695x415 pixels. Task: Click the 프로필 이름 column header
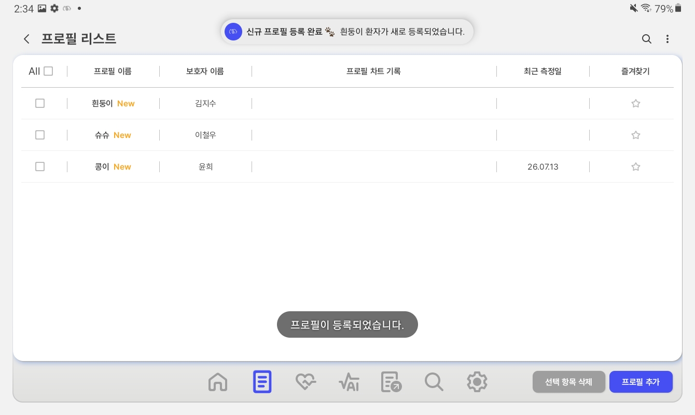(x=113, y=72)
